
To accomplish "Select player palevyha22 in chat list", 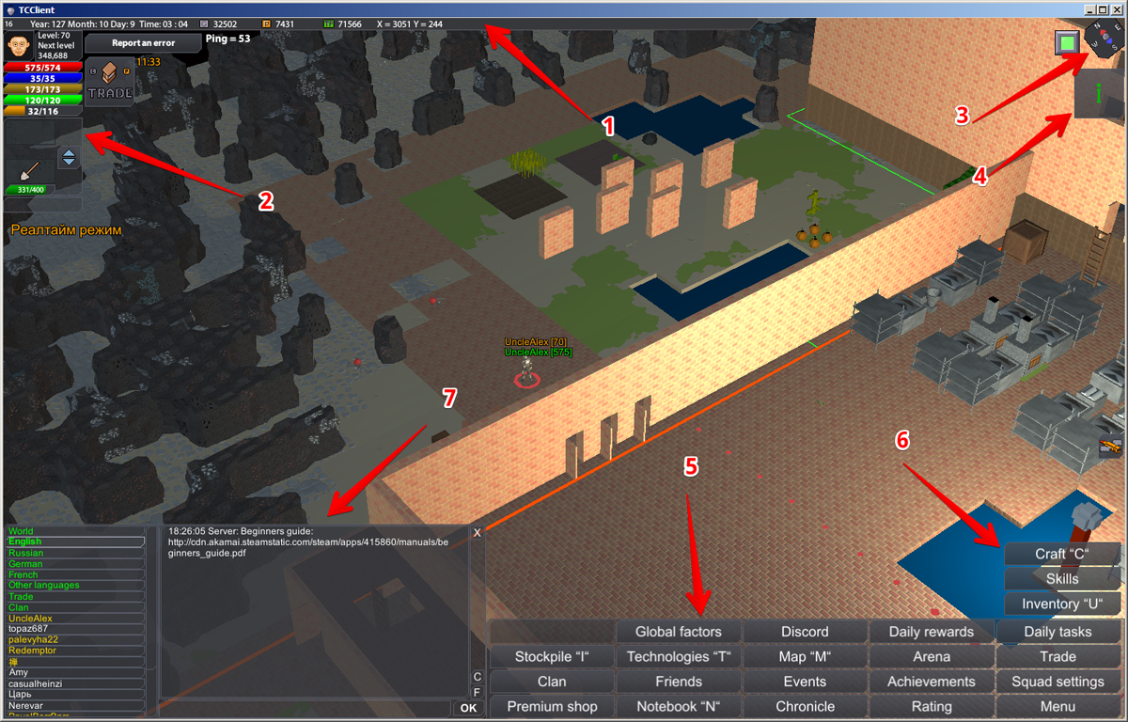I will [75, 640].
